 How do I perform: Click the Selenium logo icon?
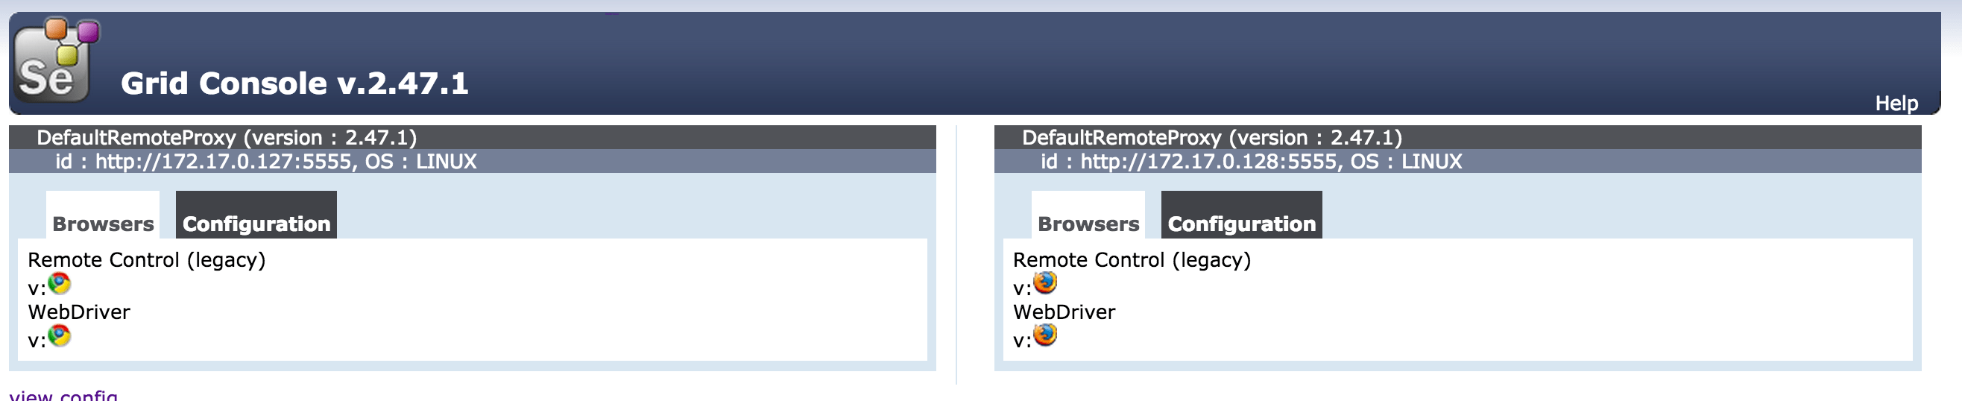(x=57, y=60)
